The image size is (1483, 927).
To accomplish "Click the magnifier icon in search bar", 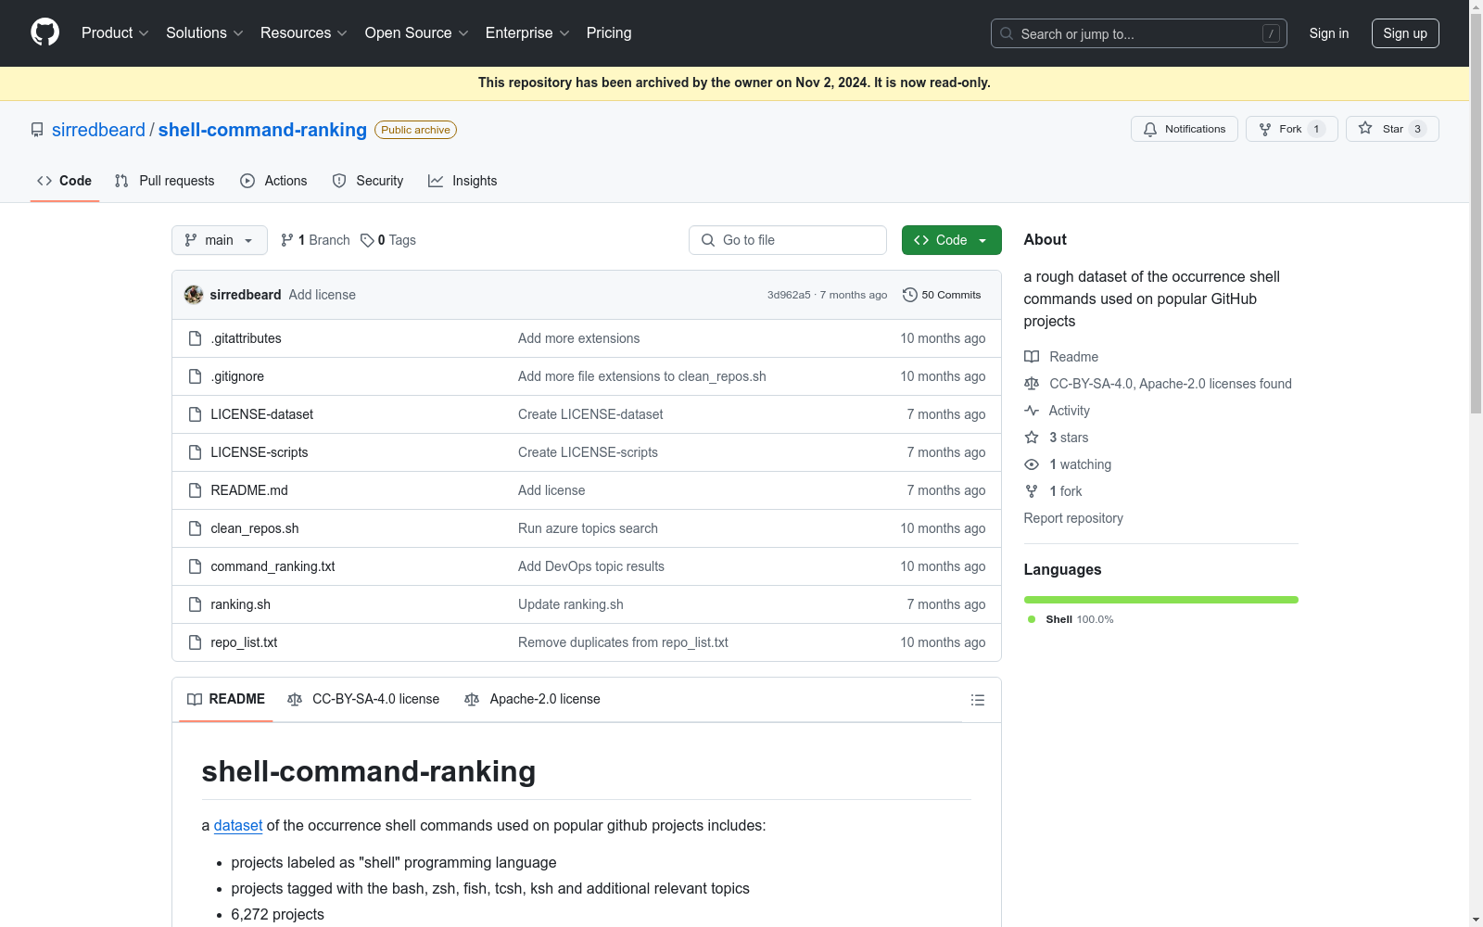I will (x=1007, y=33).
